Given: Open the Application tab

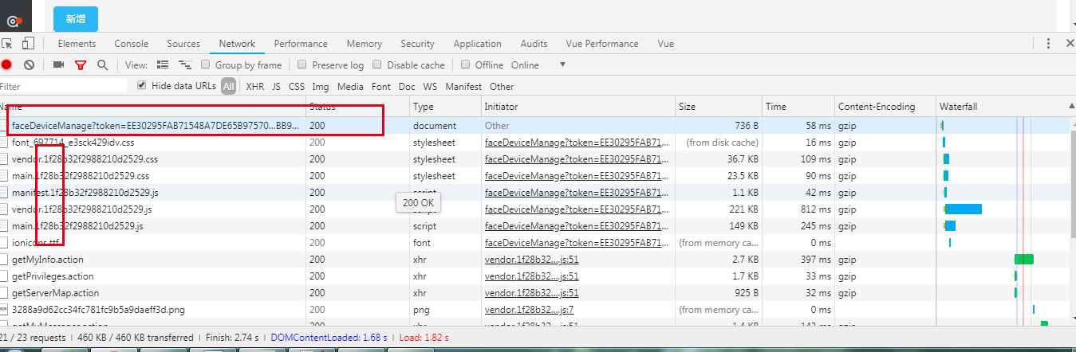Looking at the screenshot, I should tap(477, 44).
